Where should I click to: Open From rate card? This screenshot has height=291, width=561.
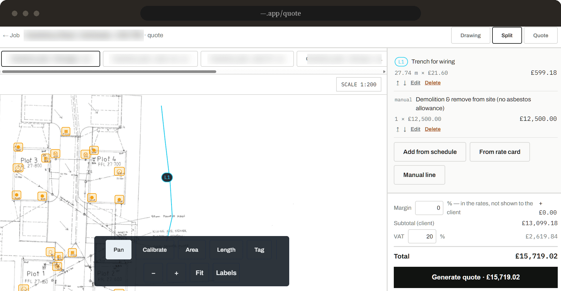pos(500,152)
